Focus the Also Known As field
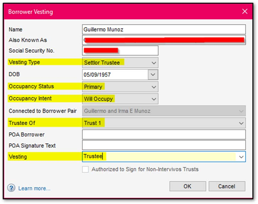Screen dimensions: 258x204 pos(164,40)
